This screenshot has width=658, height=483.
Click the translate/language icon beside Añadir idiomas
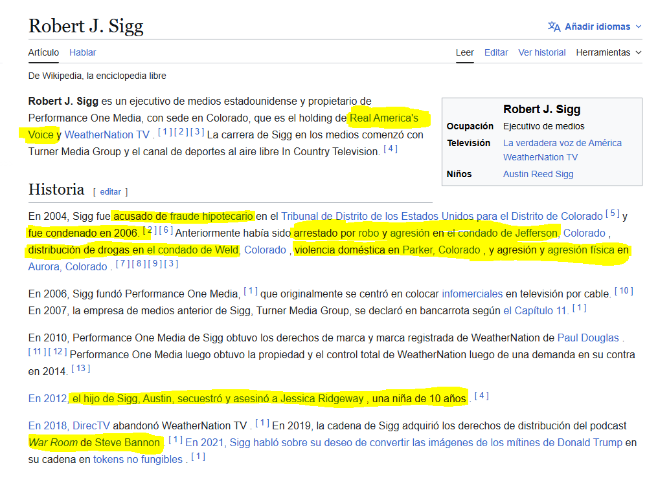tap(554, 27)
